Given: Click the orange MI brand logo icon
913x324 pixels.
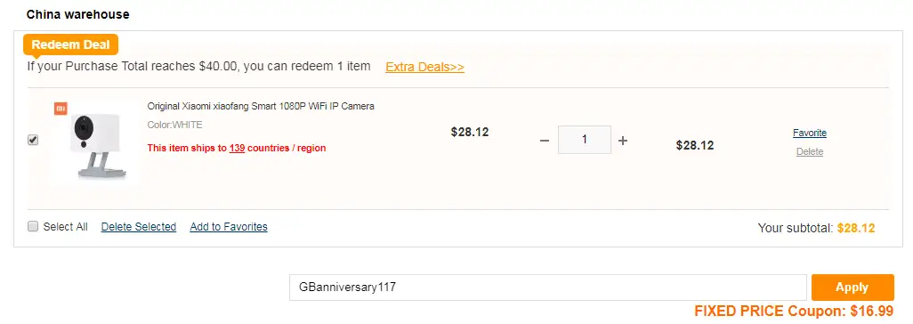Looking at the screenshot, I should point(60,109).
